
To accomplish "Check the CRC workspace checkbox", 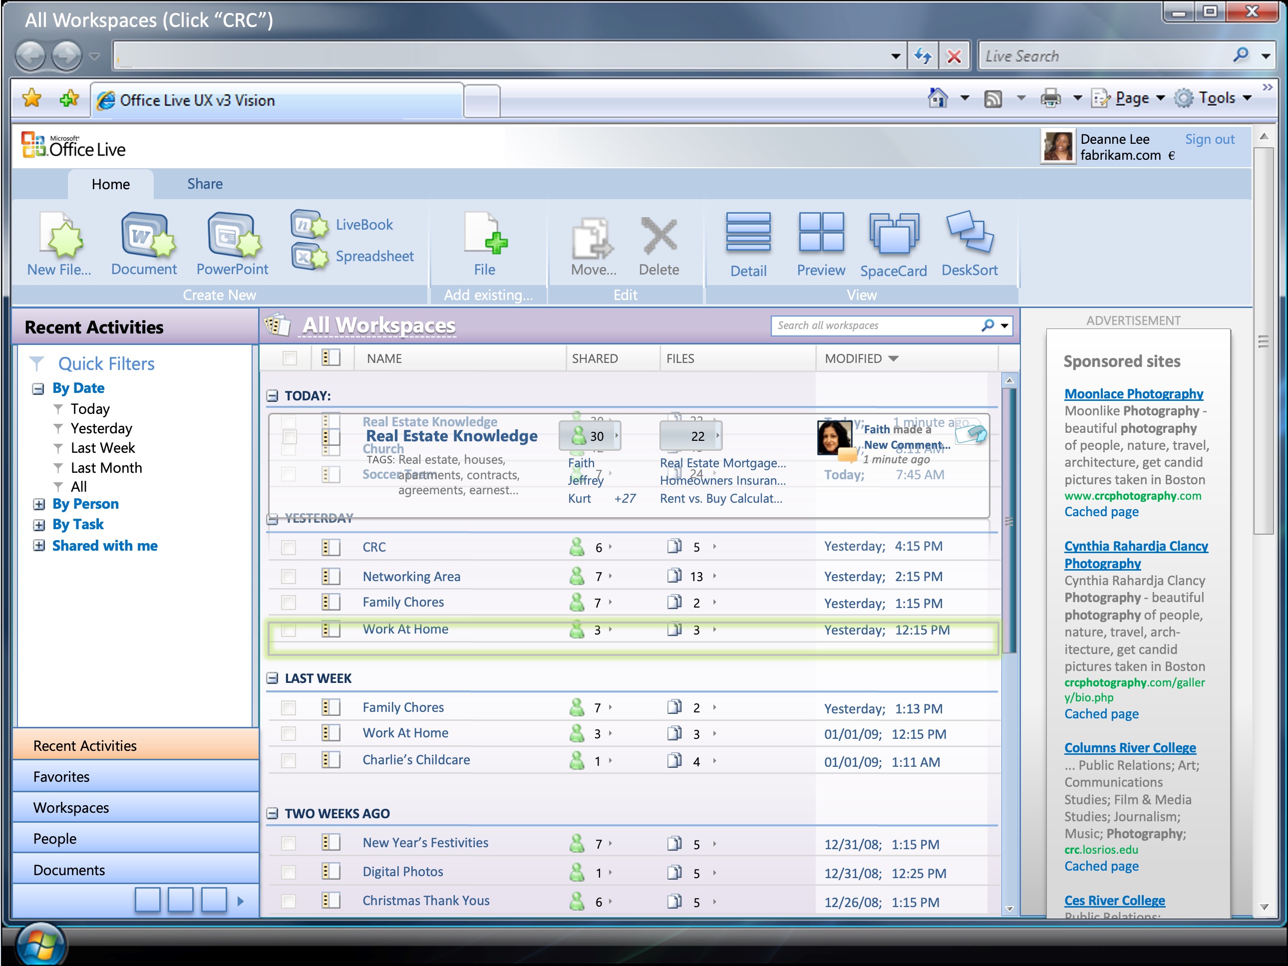I will pos(288,547).
